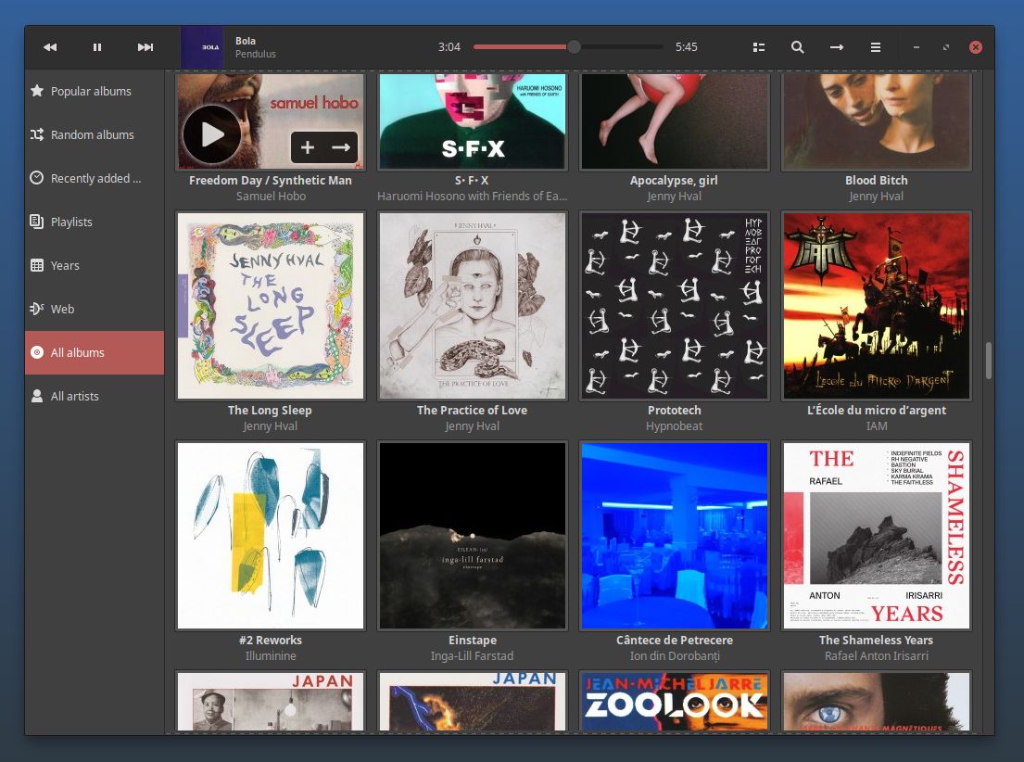Image resolution: width=1024 pixels, height=762 pixels.
Task: Open L'École du micro d'argent cover
Action: (x=877, y=306)
